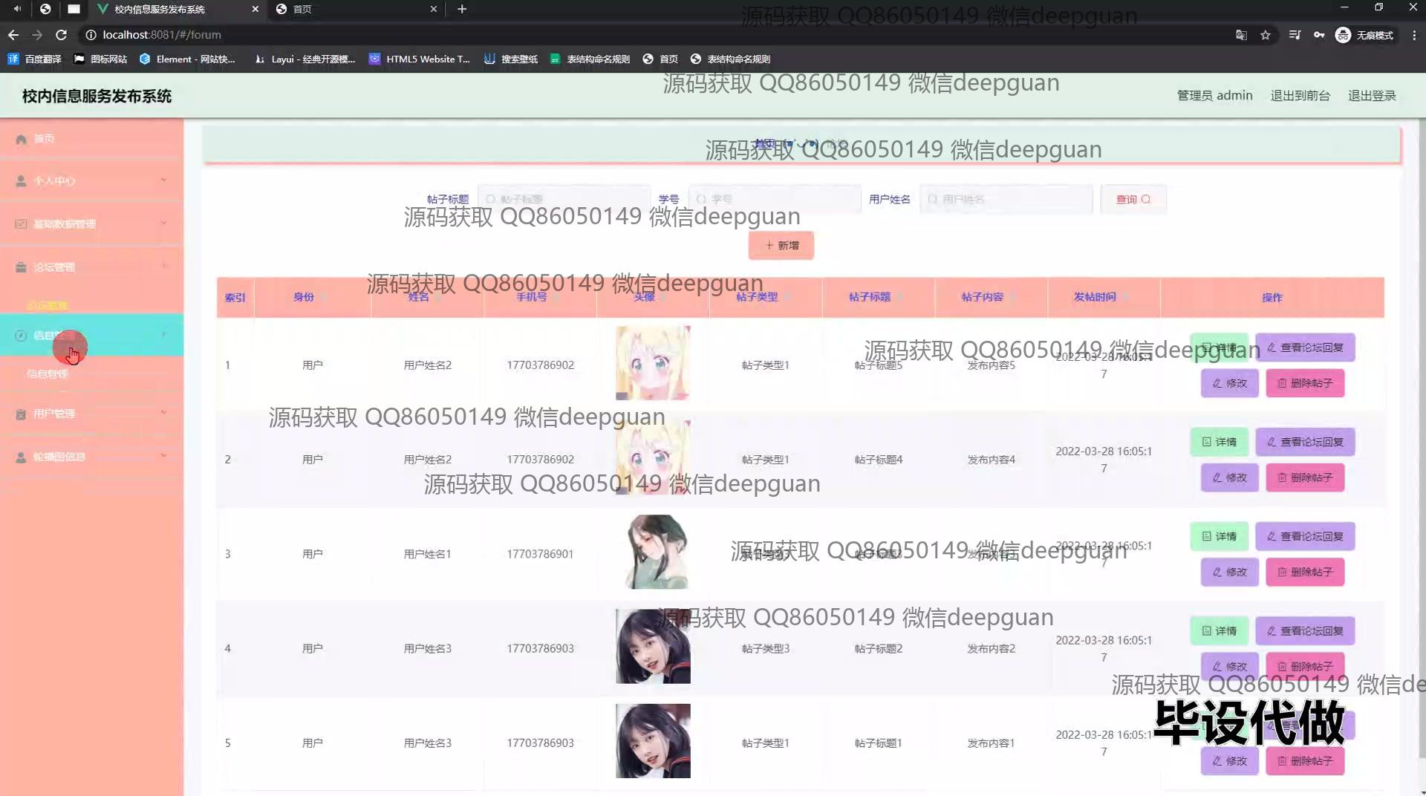The height and width of the screenshot is (796, 1426).
Task: Expand the 用户管理 submenu chevron
Action: (163, 413)
